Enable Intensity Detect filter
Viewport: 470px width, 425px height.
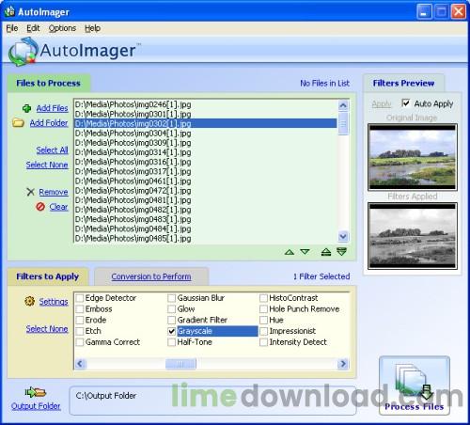(x=263, y=342)
